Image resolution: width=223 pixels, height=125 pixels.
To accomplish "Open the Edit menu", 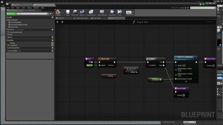I will tap(13, 8).
